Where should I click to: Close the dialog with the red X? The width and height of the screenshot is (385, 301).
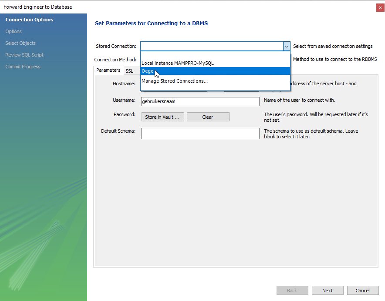tap(380, 7)
